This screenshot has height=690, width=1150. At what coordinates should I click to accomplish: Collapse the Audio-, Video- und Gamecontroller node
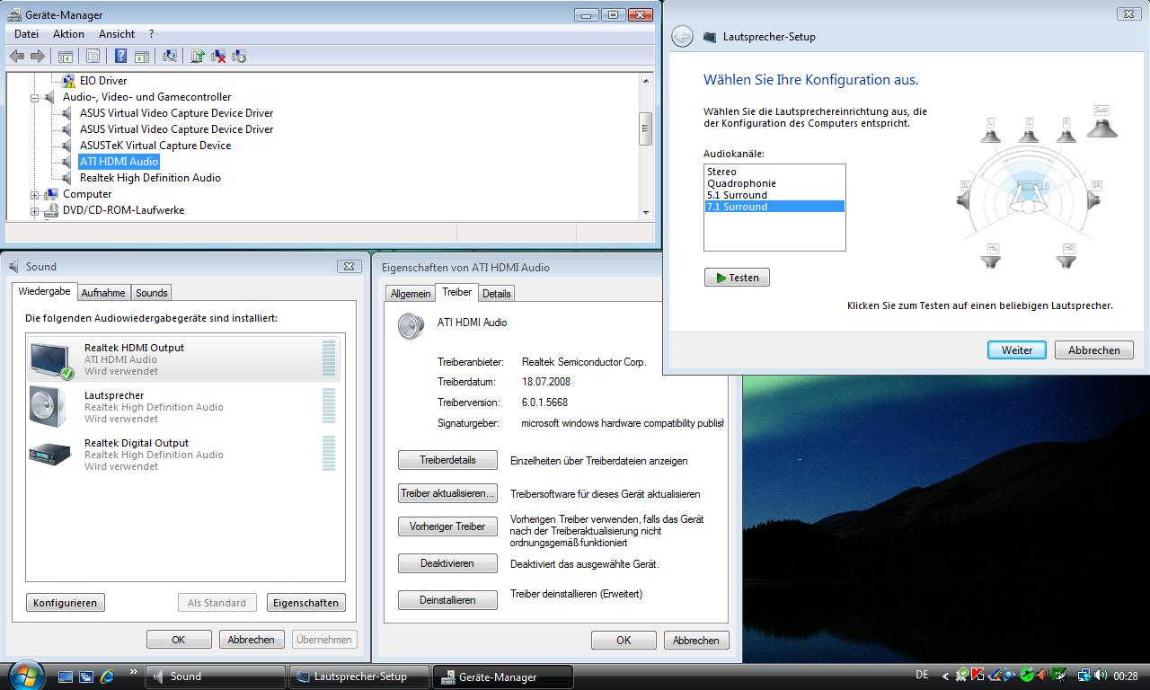pos(35,97)
